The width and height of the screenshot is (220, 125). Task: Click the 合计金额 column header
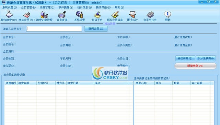(200, 83)
